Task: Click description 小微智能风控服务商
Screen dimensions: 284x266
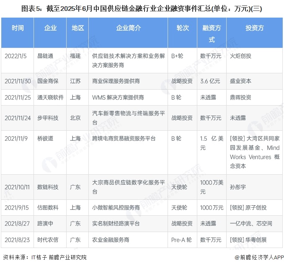Action: tap(116, 208)
